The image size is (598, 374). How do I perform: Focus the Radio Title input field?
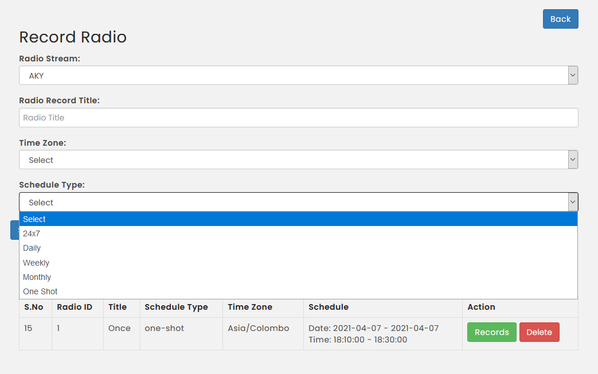tap(299, 118)
